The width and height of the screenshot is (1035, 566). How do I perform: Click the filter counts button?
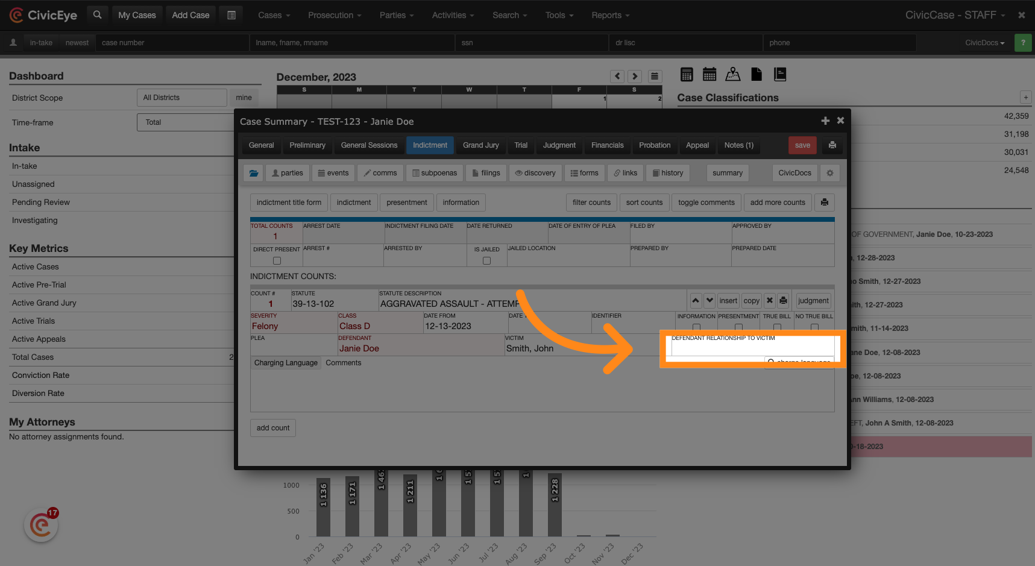coord(591,203)
